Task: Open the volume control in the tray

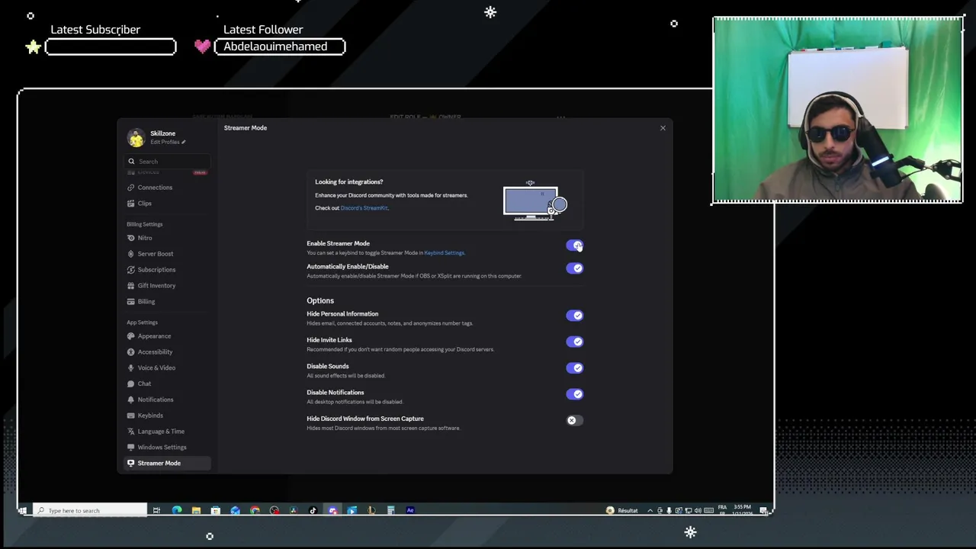Action: click(698, 510)
